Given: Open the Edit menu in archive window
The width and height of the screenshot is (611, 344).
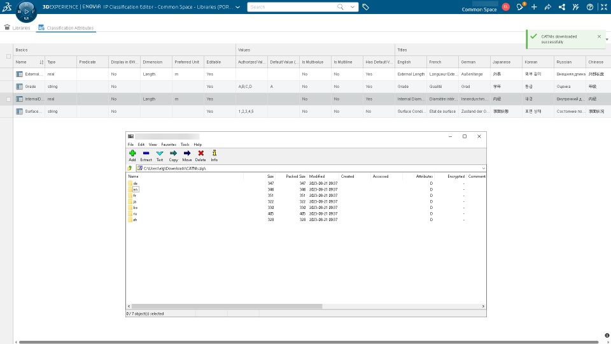Looking at the screenshot, I should pos(141,145).
